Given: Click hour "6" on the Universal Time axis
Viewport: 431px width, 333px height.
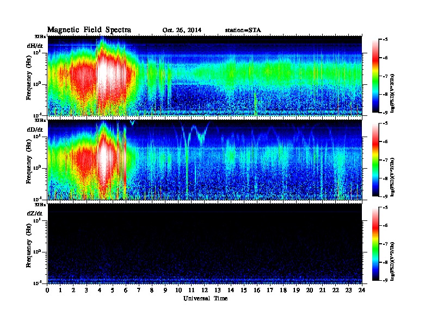Looking at the screenshot, I should (x=126, y=290).
